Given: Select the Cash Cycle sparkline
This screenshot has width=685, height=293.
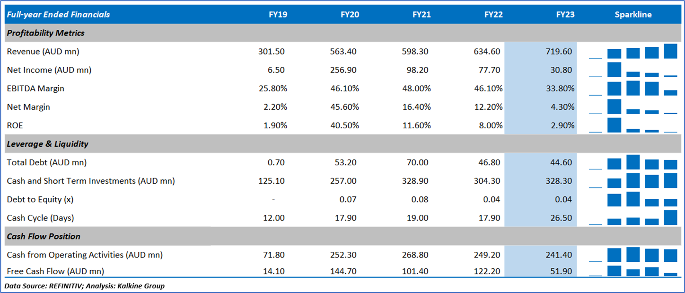Looking at the screenshot, I should [x=633, y=218].
